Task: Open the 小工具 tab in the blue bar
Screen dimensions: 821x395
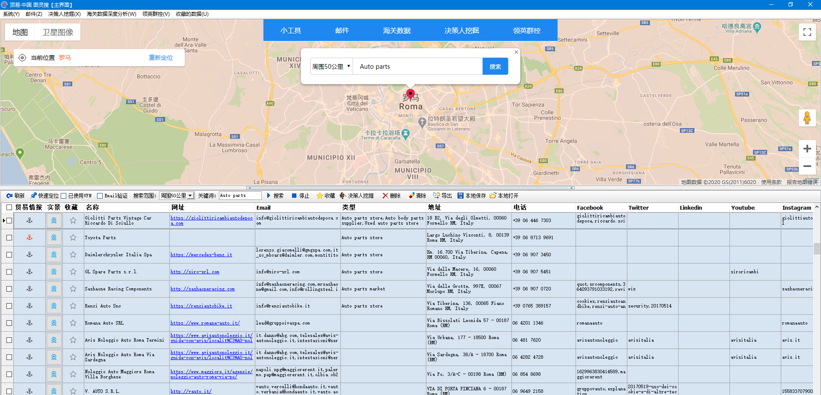Action: (x=291, y=30)
